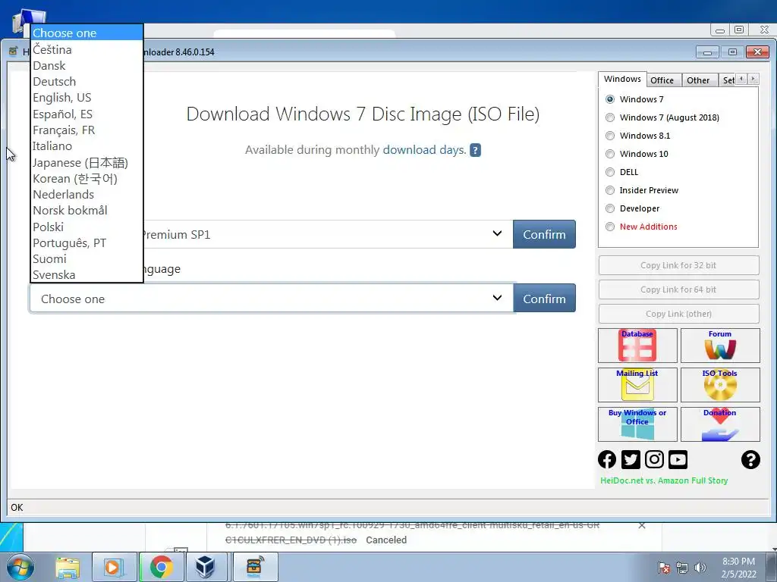Choose Nederlands in the language list
Image resolution: width=777 pixels, height=582 pixels.
coord(87,195)
